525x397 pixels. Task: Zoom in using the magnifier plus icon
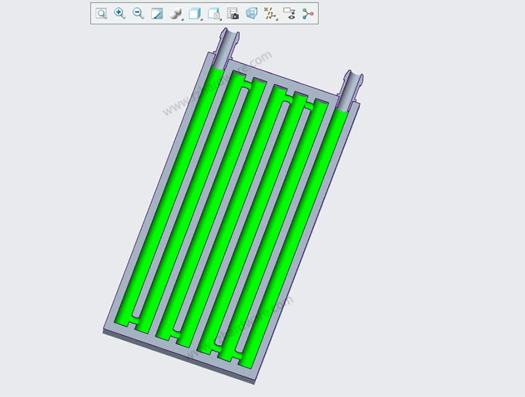119,14
